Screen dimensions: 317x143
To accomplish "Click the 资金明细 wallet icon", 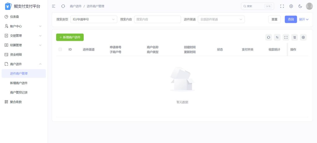I will pyautogui.click(x=6, y=54).
